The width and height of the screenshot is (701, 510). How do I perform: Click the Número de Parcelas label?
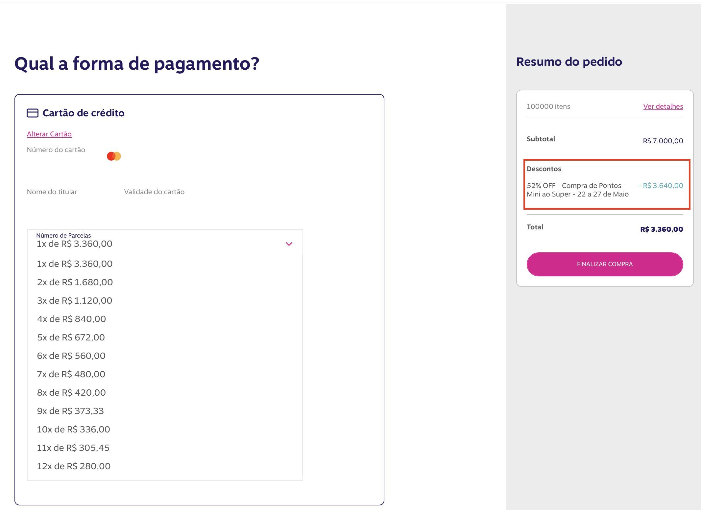click(x=63, y=236)
